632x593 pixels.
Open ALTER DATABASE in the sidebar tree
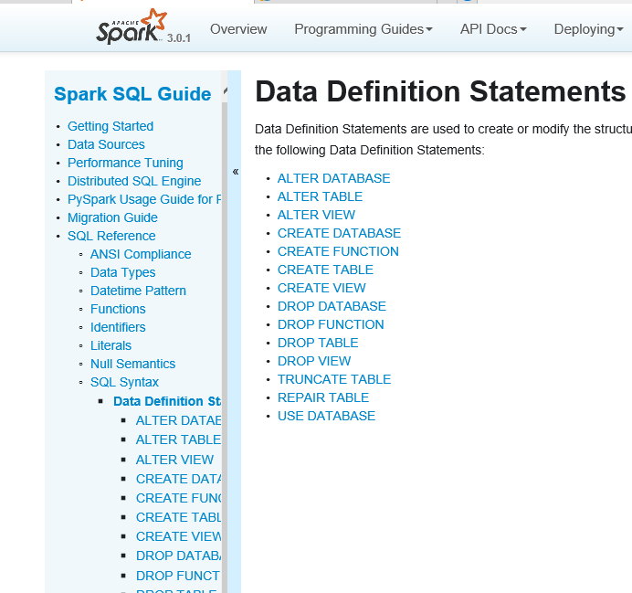pyautogui.click(x=179, y=420)
